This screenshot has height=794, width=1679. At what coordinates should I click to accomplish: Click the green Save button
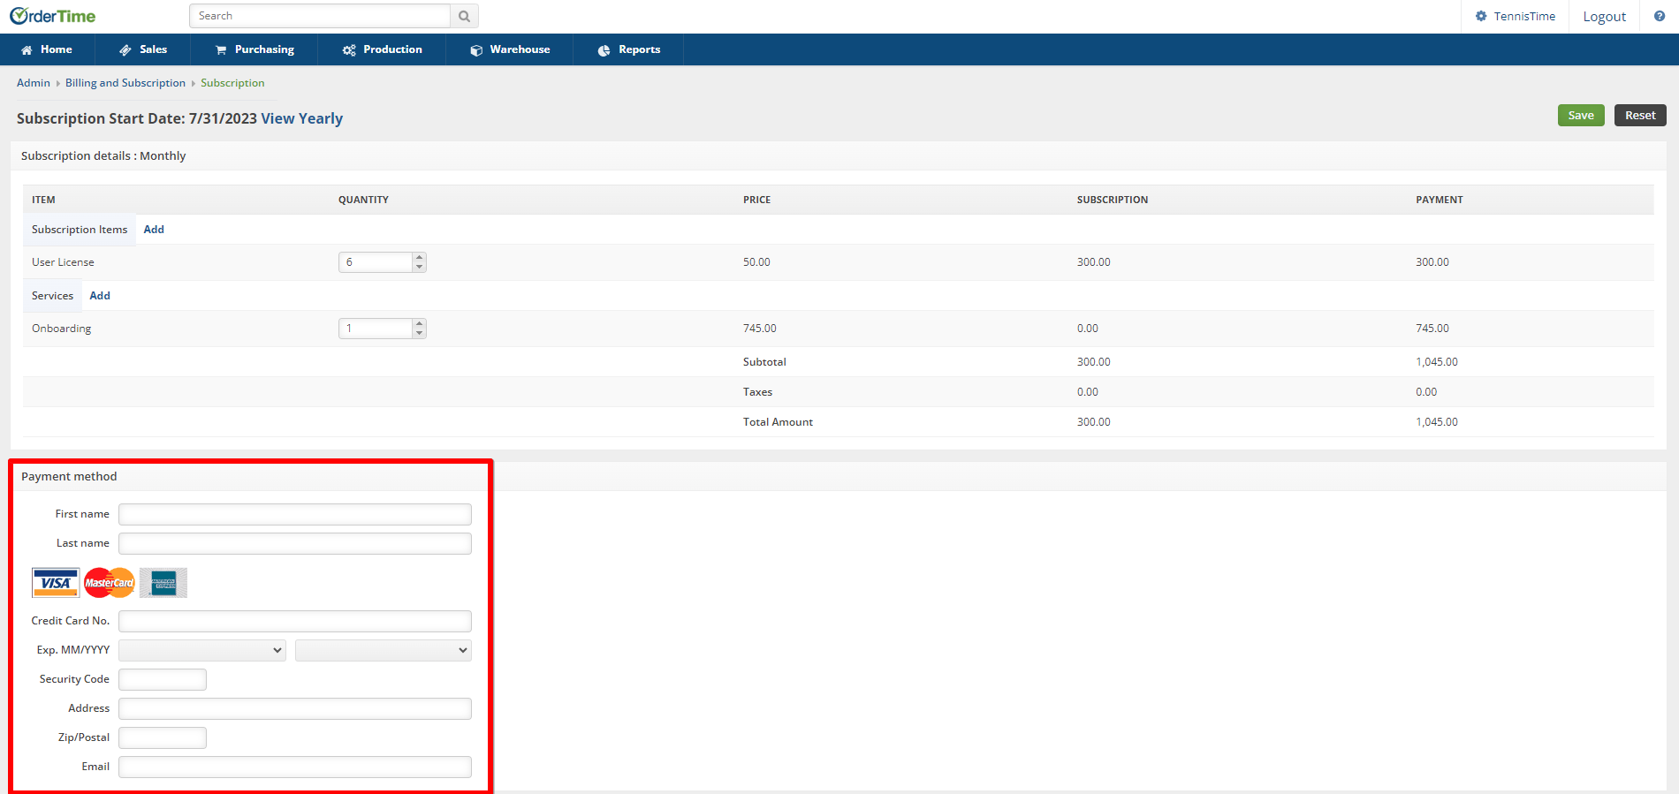pyautogui.click(x=1581, y=116)
